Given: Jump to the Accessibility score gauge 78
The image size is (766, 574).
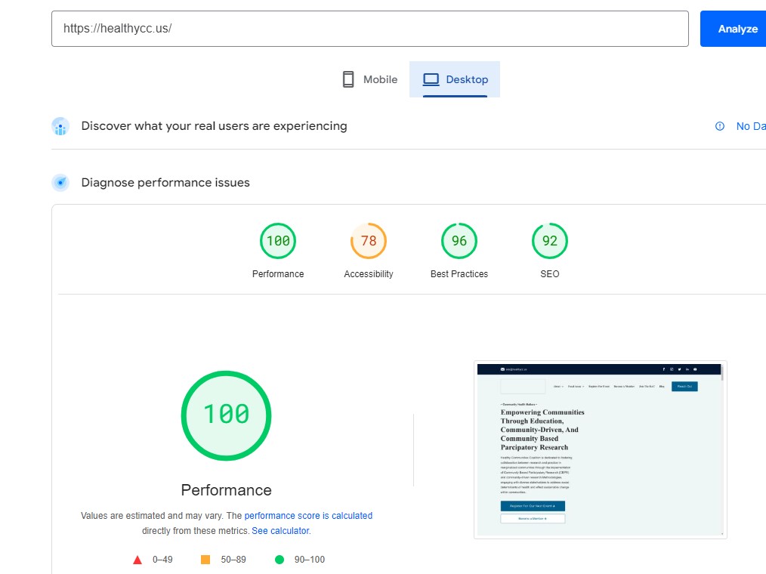Looking at the screenshot, I should (369, 242).
